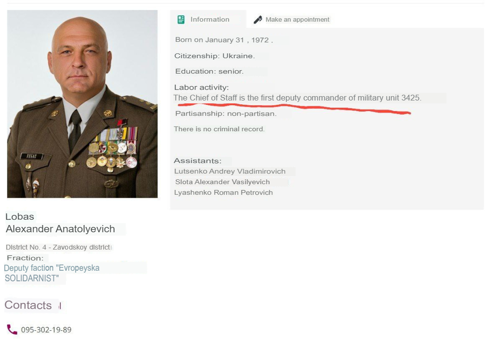Open the Deputy faction Evropeyska SOLIDARNIST link

pyautogui.click(x=52, y=273)
